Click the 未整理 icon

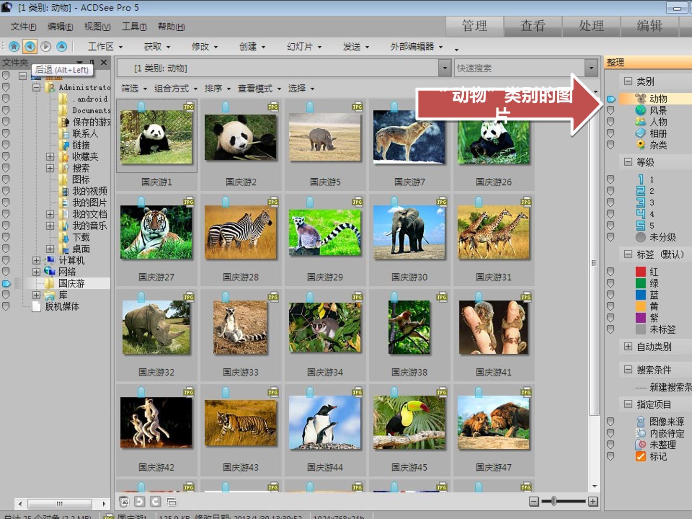[x=640, y=445]
